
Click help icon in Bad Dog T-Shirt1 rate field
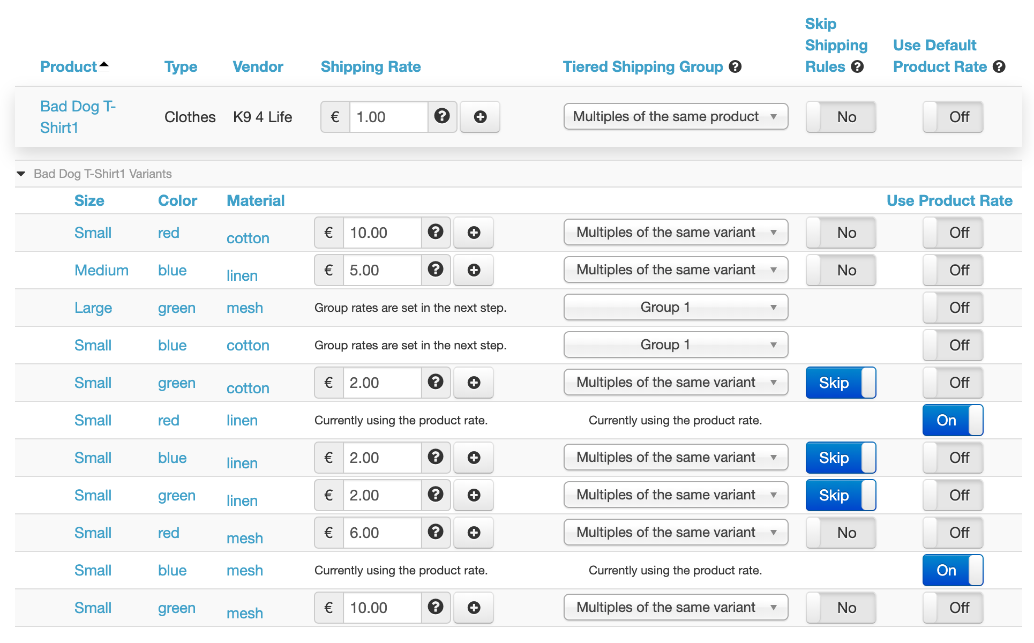point(442,116)
